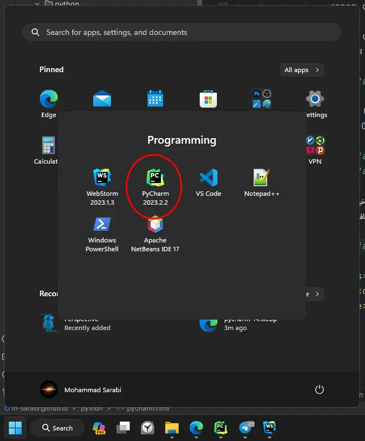Viewport: 365px width, 441px height.
Task: Open Windows PowerShell from the folder
Action: [x=102, y=234]
